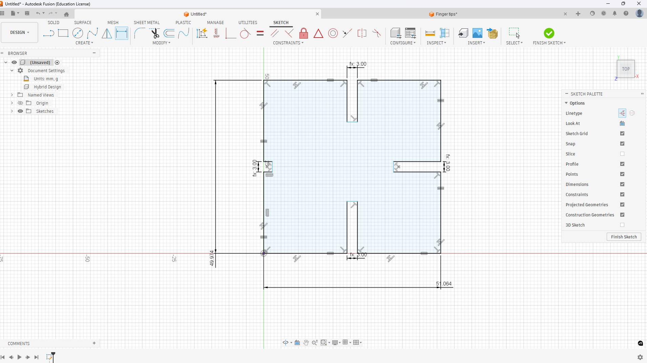Toggle the Points checkbox
Screen dimensions: 647x363
tap(622, 174)
